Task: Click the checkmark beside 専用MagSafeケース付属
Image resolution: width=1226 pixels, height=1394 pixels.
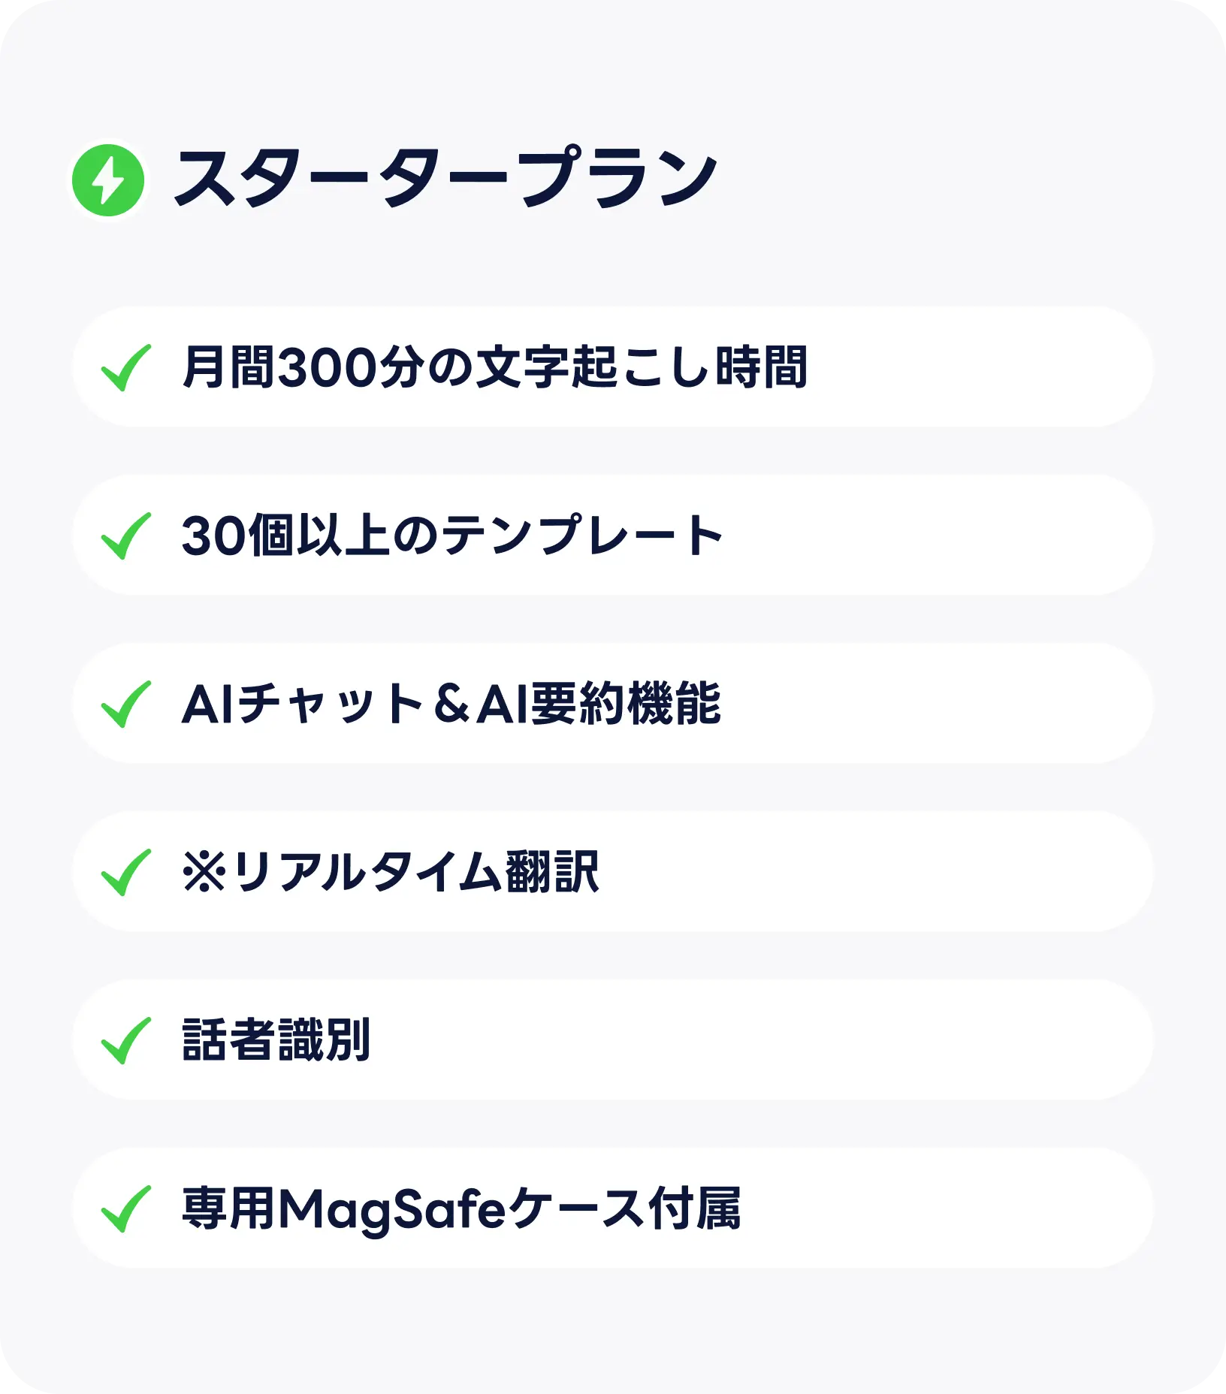Action: coord(125,1208)
